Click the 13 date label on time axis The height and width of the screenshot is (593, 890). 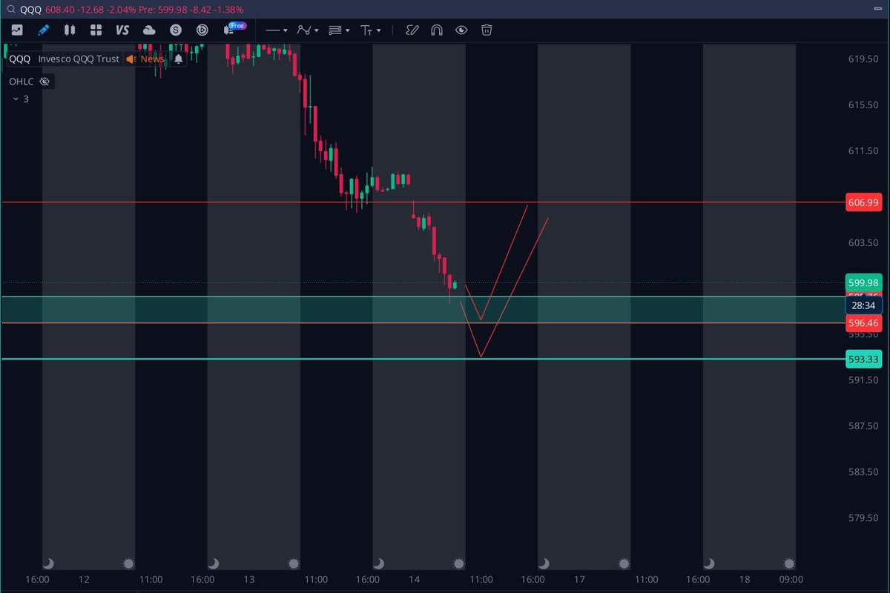pyautogui.click(x=249, y=580)
